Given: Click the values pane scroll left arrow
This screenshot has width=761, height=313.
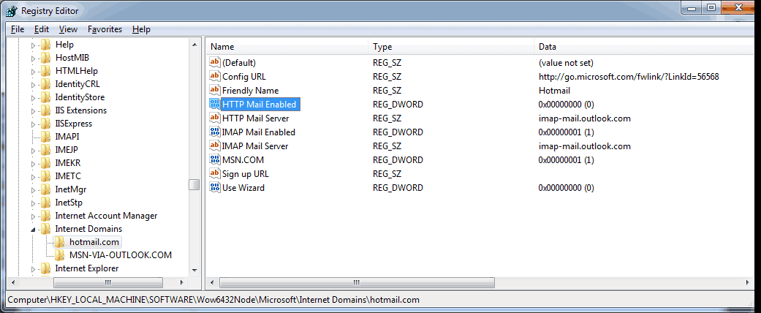Looking at the screenshot, I should 212,282.
